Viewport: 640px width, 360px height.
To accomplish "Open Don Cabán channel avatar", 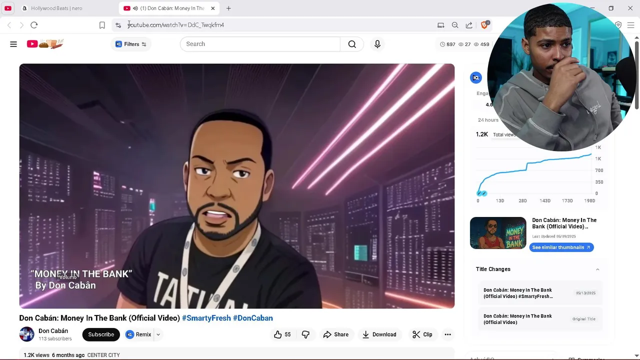I will point(27,334).
